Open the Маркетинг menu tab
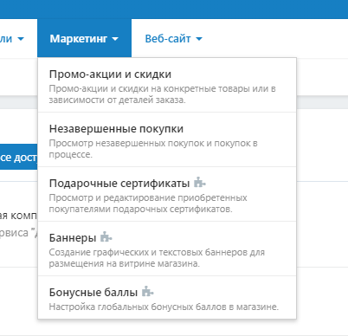The width and height of the screenshot is (348, 336). click(x=84, y=38)
